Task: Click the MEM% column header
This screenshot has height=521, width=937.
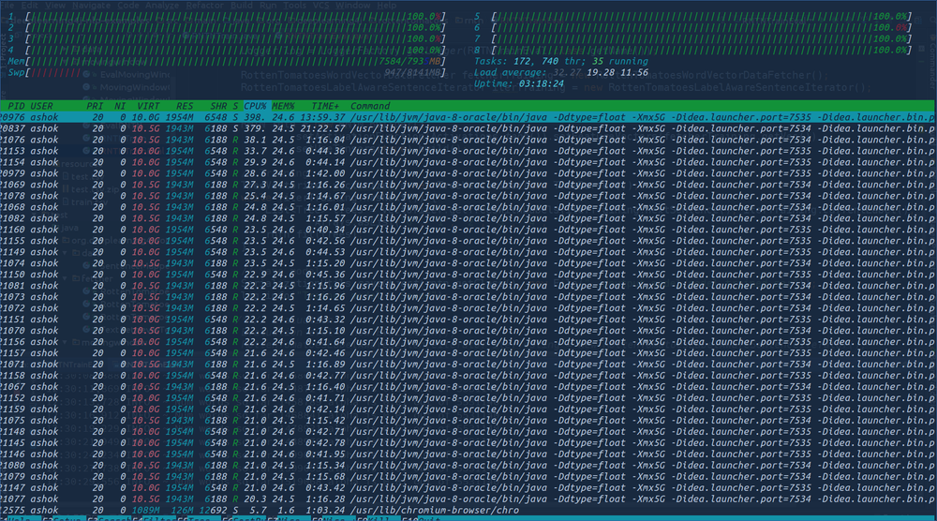Action: coord(284,106)
